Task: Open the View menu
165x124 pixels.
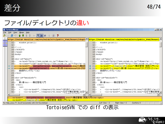Action: point(15,33)
